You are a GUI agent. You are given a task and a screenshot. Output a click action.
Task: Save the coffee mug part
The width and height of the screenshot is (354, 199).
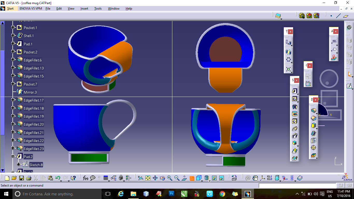coord(22,178)
